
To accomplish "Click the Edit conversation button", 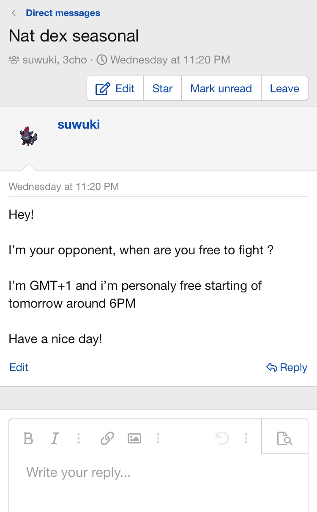I will pos(115,88).
